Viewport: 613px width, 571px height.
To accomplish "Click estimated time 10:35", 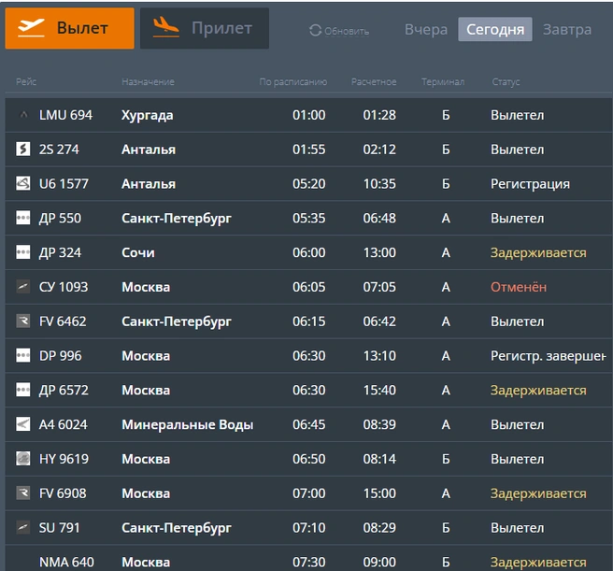I will [379, 184].
